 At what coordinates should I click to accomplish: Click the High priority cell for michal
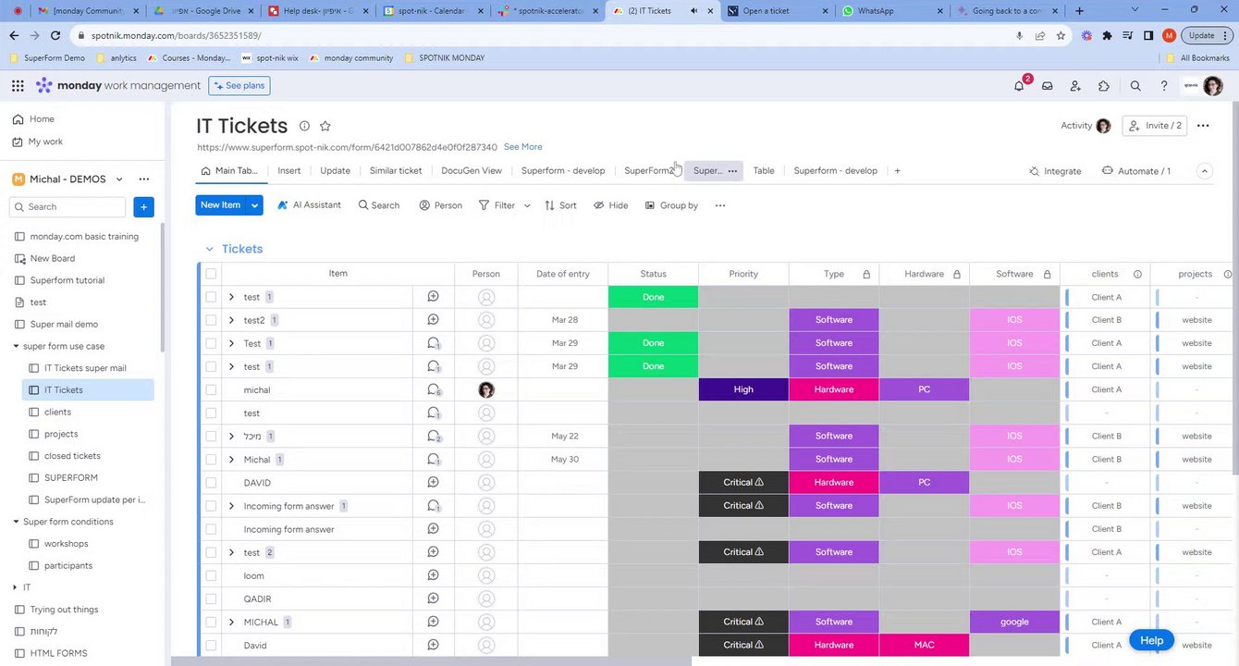[743, 389]
